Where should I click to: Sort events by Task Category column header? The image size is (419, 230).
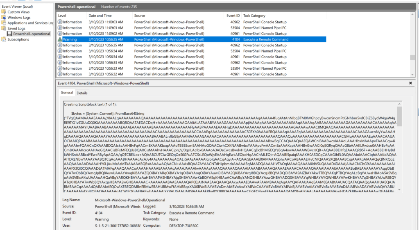click(x=254, y=16)
